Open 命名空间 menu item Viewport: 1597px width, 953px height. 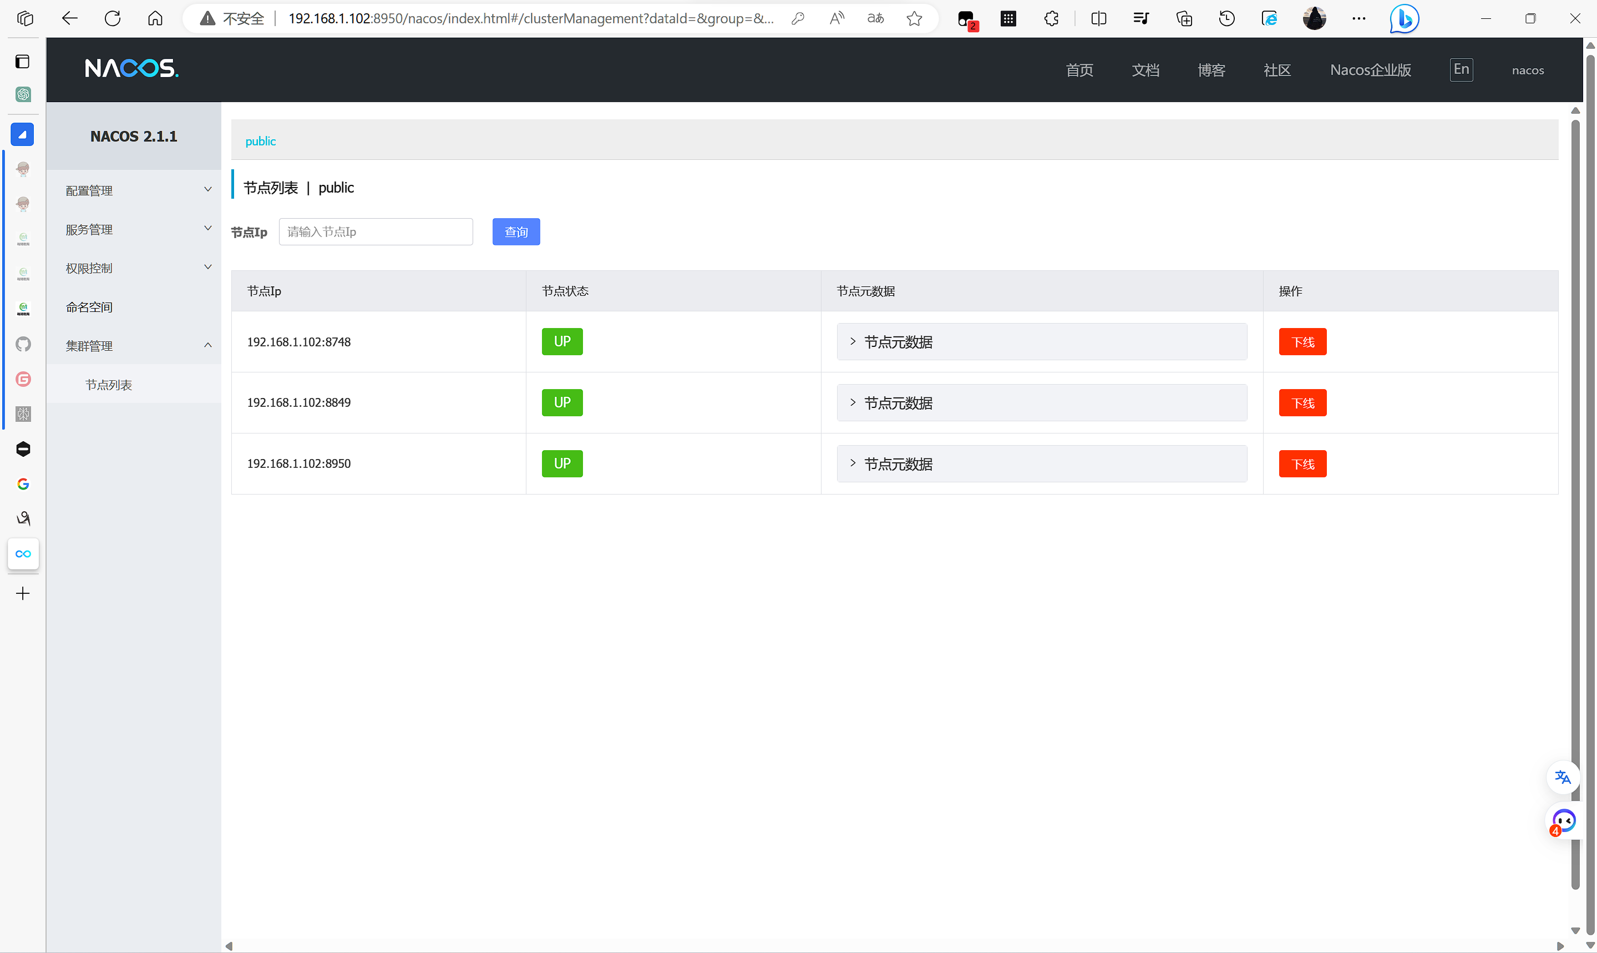click(89, 307)
